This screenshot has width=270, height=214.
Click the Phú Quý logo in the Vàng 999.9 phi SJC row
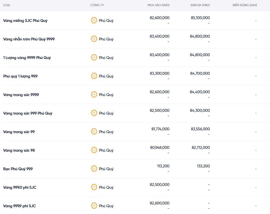pyautogui.click(x=94, y=206)
